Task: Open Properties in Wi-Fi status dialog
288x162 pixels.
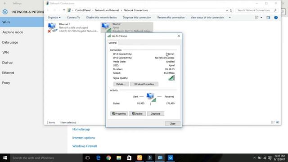Action: 119,114
